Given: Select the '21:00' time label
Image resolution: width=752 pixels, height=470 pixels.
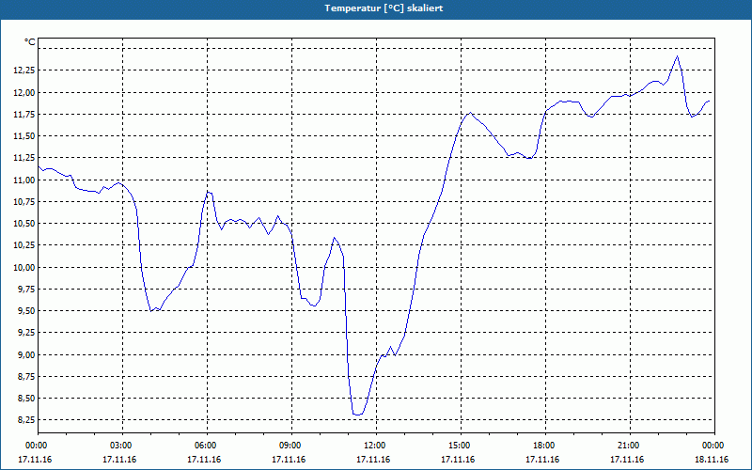Looking at the screenshot, I should tap(628, 446).
